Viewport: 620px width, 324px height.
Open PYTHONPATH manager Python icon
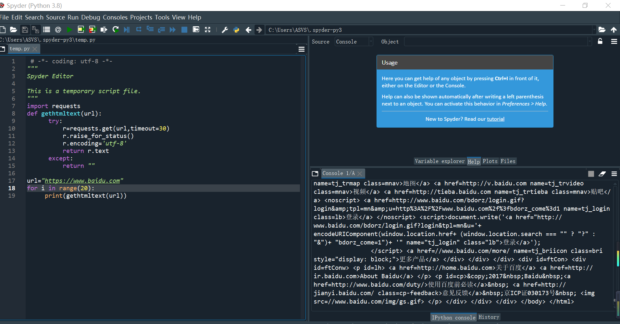pyautogui.click(x=236, y=30)
